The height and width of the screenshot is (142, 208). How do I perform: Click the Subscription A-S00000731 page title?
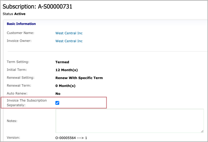tap(37, 6)
